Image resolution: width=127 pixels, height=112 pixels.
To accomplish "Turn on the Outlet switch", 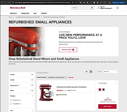I will pyautogui.click(x=32, y=90).
